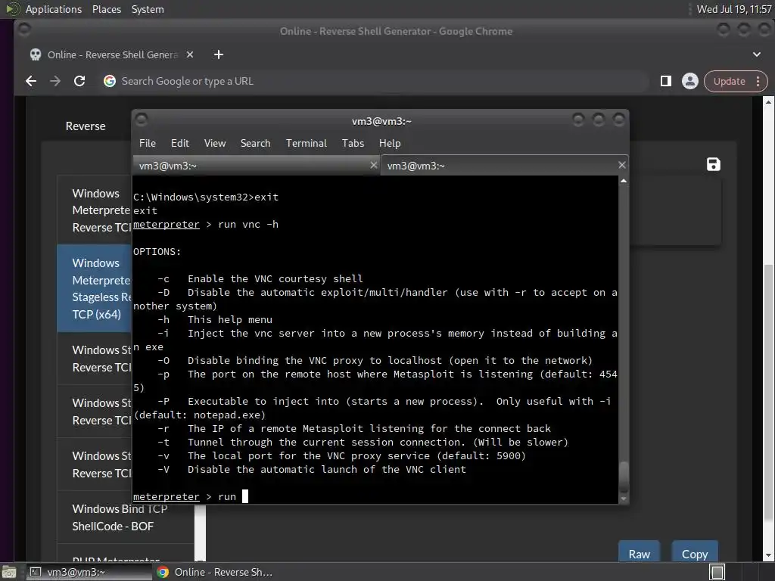The image size is (775, 581).
Task: Open the terminal View menu
Action: pyautogui.click(x=215, y=143)
